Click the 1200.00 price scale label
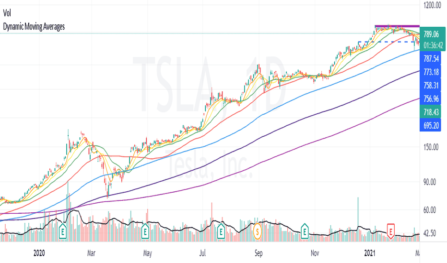 432,5
